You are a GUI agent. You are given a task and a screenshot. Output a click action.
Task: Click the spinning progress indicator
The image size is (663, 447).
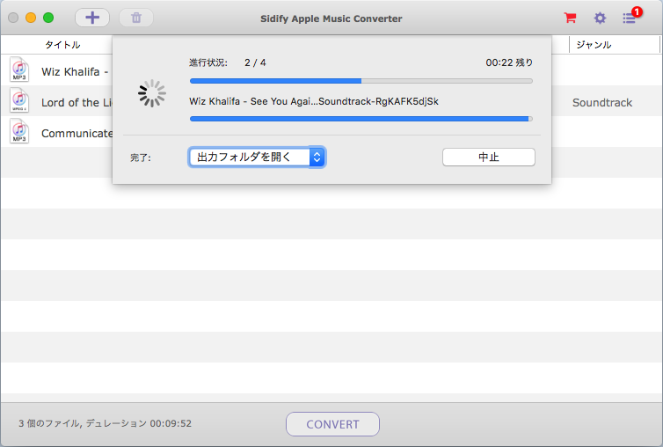(152, 93)
